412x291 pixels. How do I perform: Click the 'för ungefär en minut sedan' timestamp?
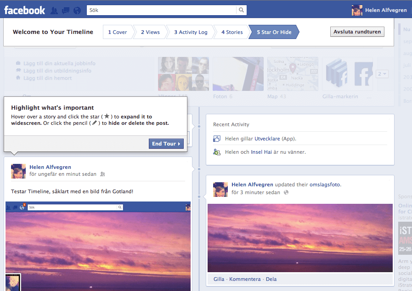[63, 174]
